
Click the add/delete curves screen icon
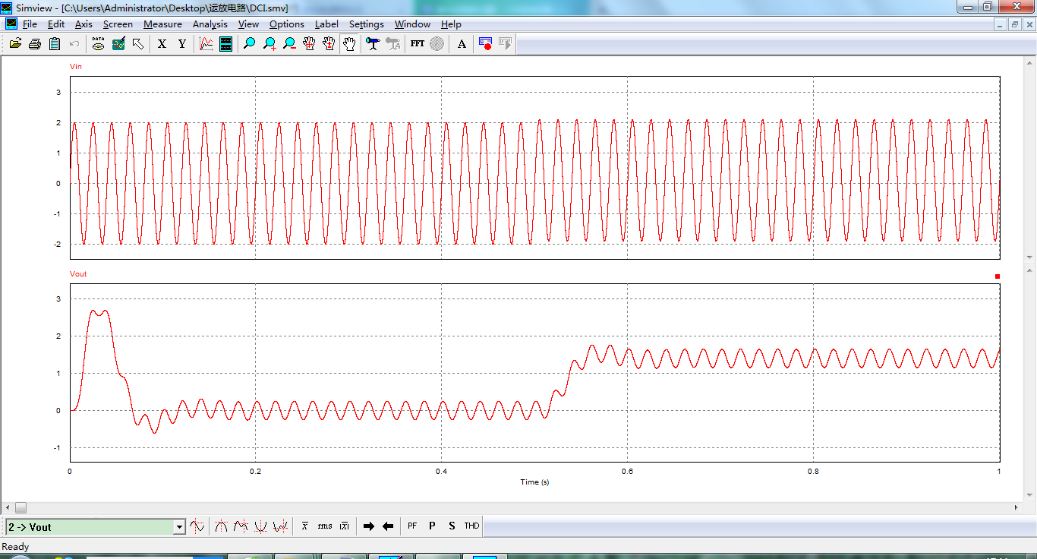[118, 44]
